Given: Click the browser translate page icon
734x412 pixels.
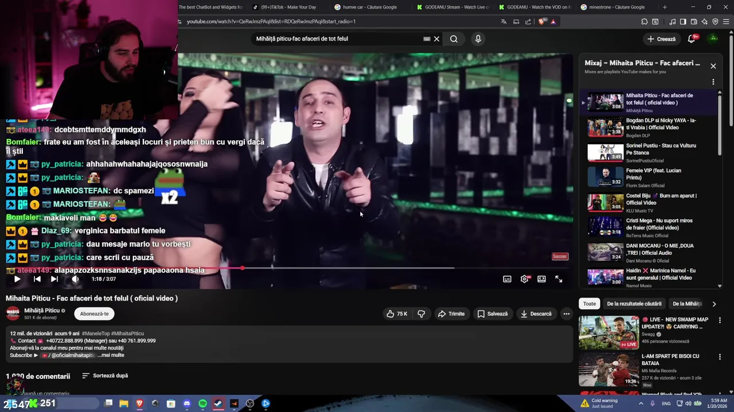Looking at the screenshot, I should click(503, 22).
